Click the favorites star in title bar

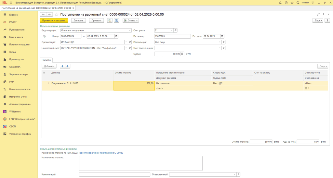point(292,3)
